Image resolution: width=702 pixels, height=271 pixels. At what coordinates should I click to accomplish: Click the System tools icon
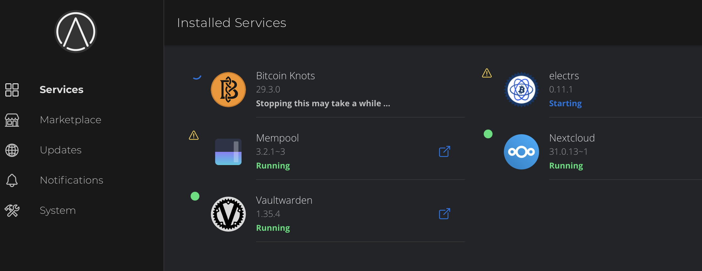pos(12,211)
